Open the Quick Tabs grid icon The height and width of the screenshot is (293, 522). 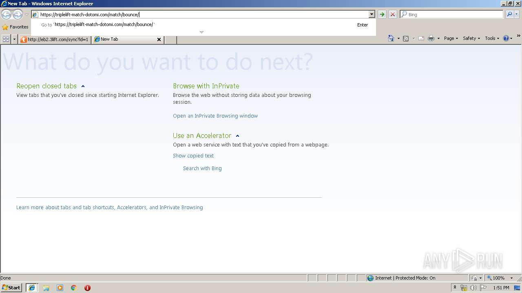click(x=6, y=39)
